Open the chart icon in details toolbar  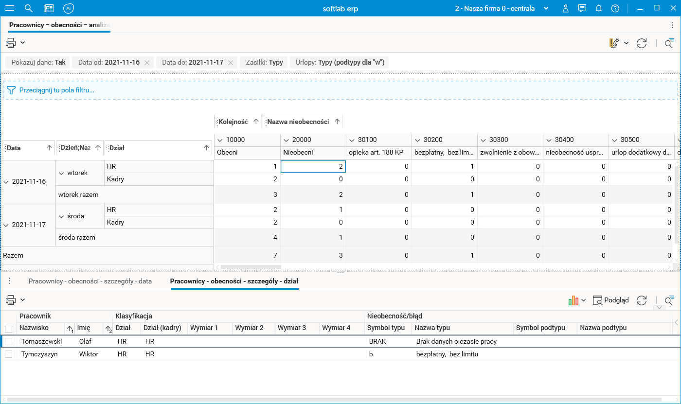573,300
